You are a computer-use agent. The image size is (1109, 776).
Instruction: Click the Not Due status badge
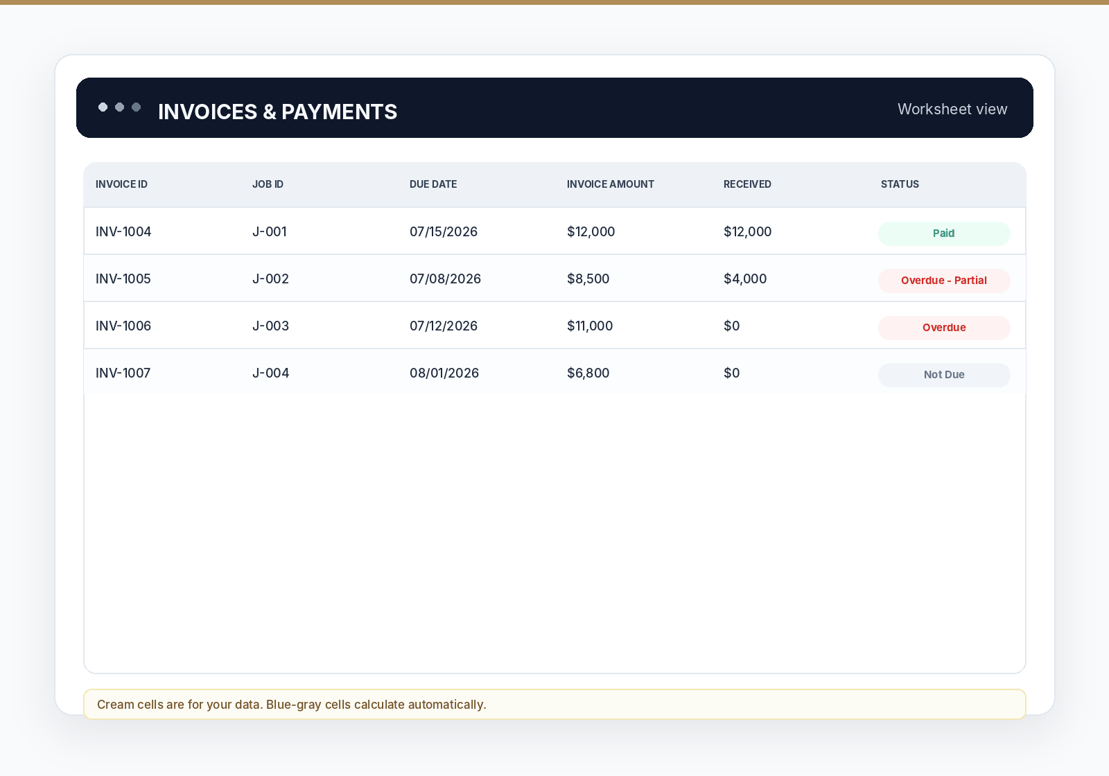point(944,375)
